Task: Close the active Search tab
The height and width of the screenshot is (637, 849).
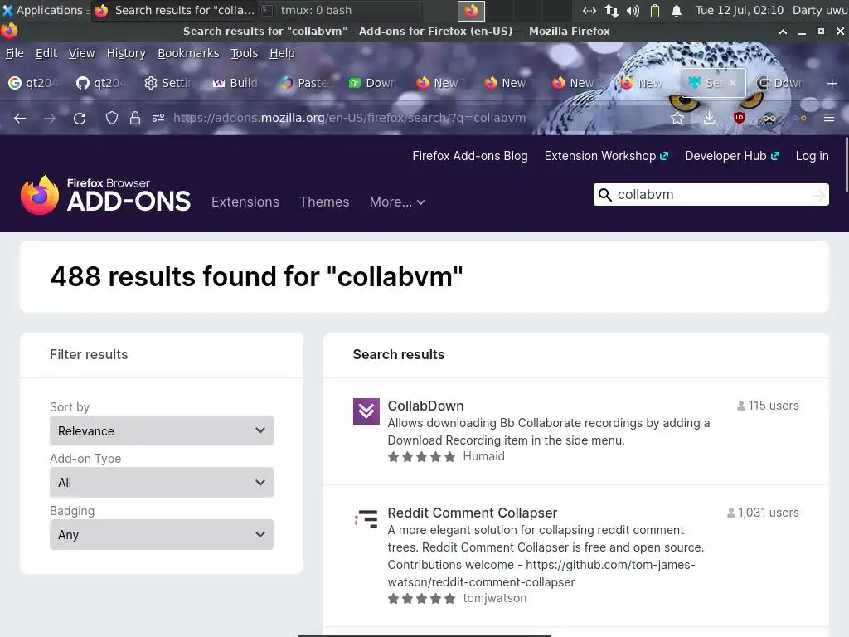Action: pos(733,83)
